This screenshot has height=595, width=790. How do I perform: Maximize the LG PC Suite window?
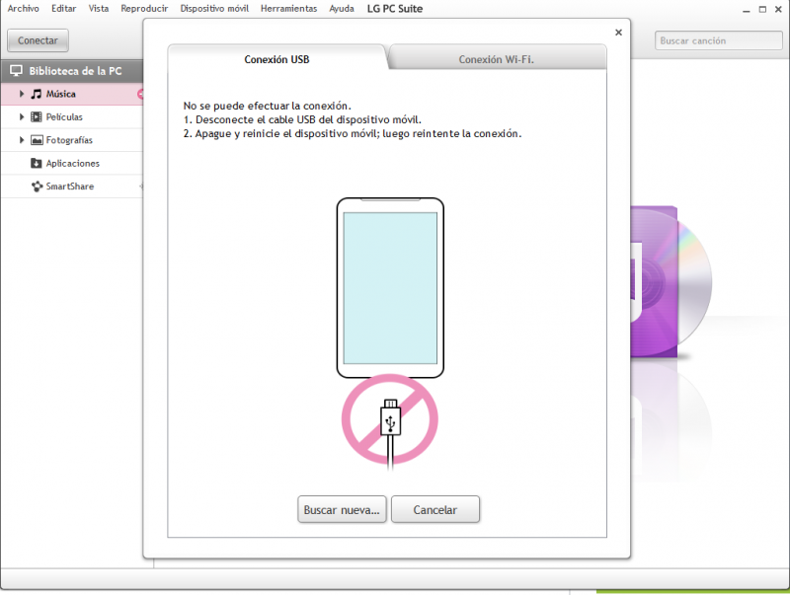pyautogui.click(x=762, y=9)
